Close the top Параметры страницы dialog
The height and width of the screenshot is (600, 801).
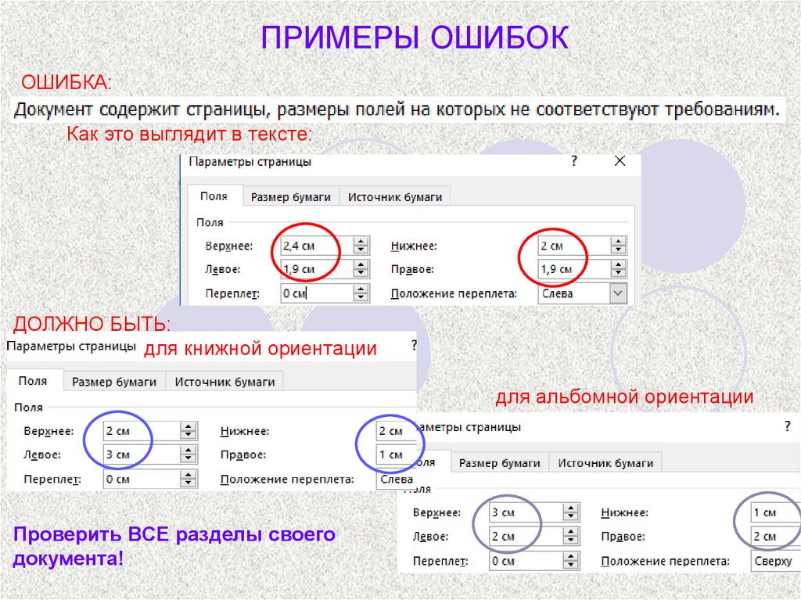click(620, 161)
